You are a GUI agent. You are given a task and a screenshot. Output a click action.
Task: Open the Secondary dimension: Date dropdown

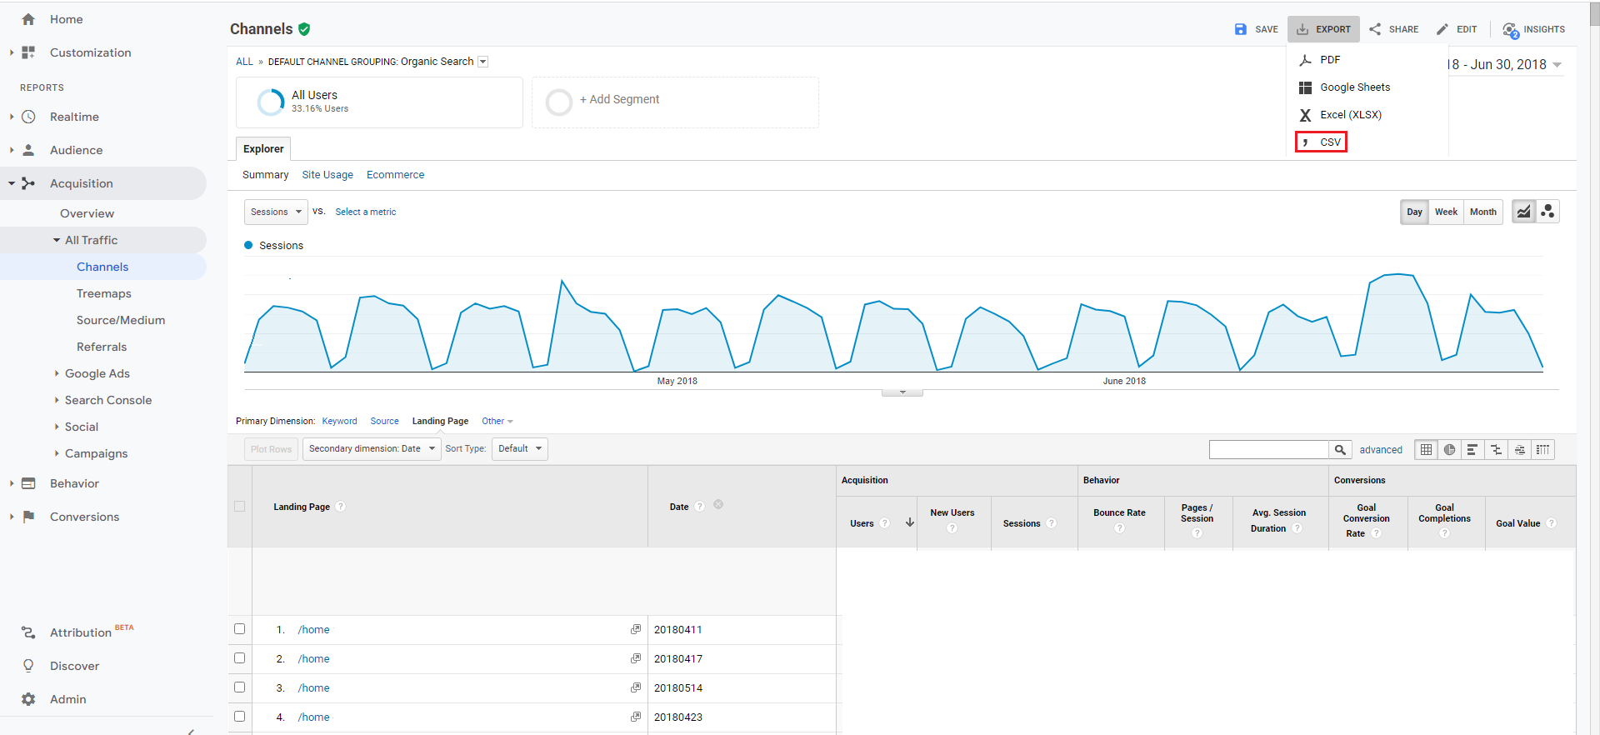click(x=372, y=449)
